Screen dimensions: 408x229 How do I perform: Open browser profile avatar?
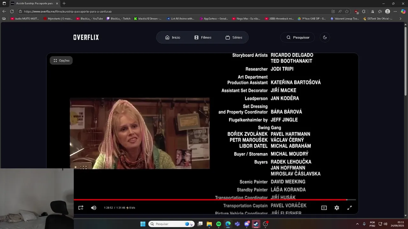(x=388, y=11)
